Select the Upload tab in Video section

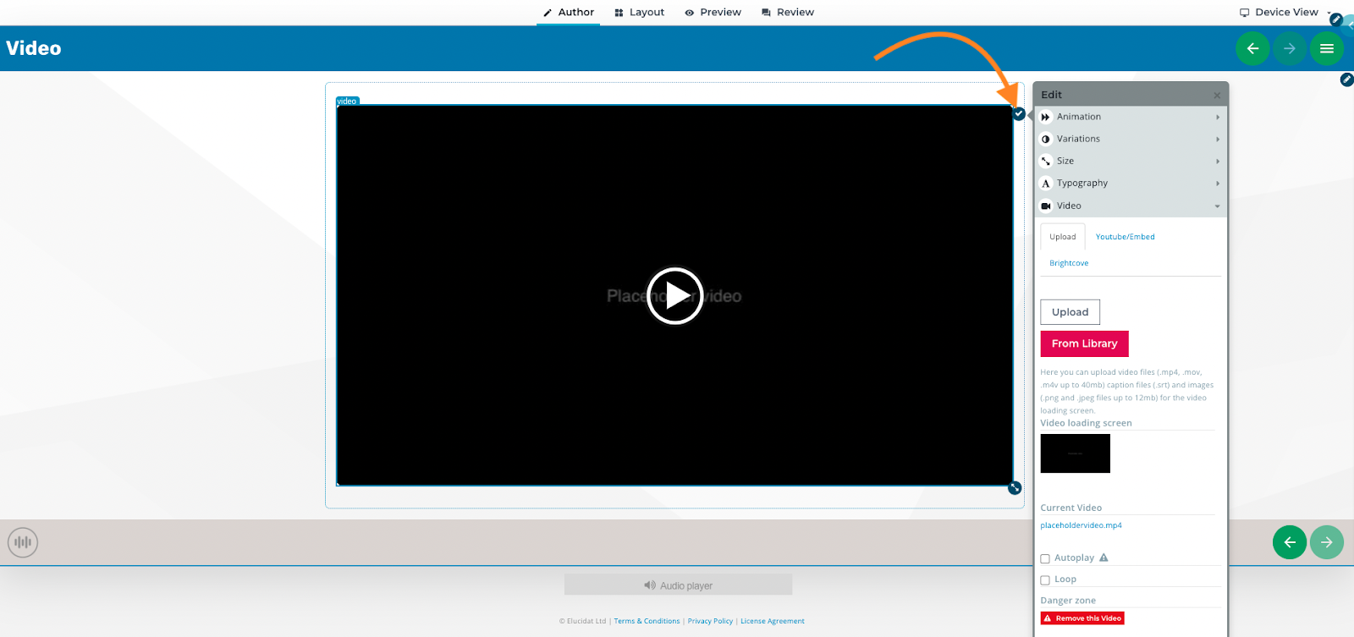1063,237
